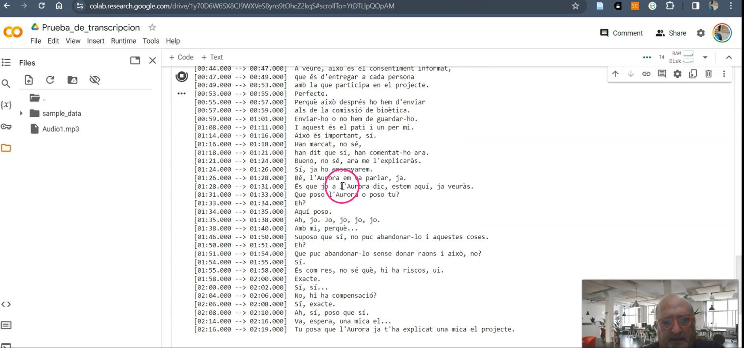The height and width of the screenshot is (348, 744).
Task: Open the table of contents sidebar
Action: [6, 63]
